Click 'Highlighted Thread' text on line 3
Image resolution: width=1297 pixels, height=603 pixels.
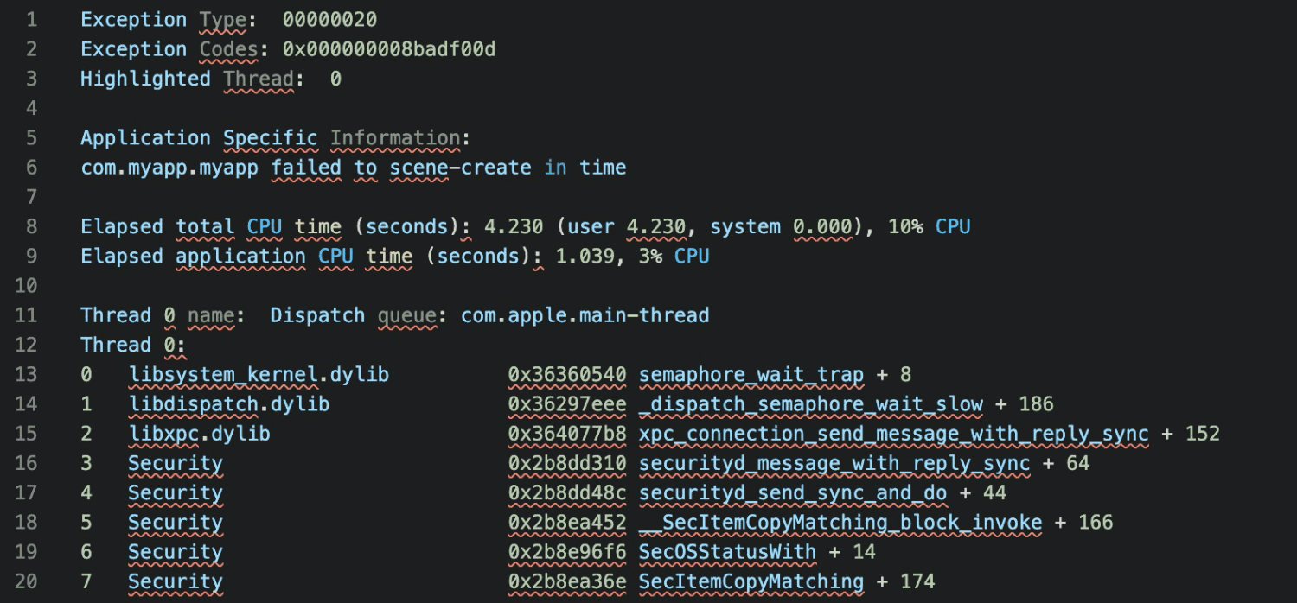[x=187, y=78]
